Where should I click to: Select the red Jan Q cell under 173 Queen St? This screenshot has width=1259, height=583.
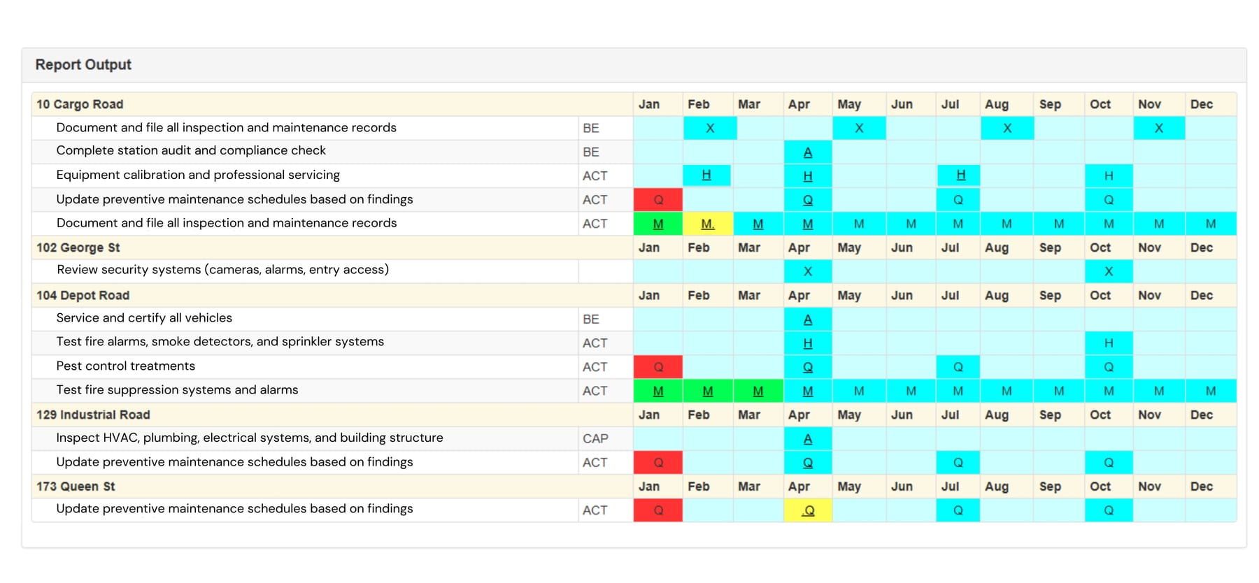[658, 510]
